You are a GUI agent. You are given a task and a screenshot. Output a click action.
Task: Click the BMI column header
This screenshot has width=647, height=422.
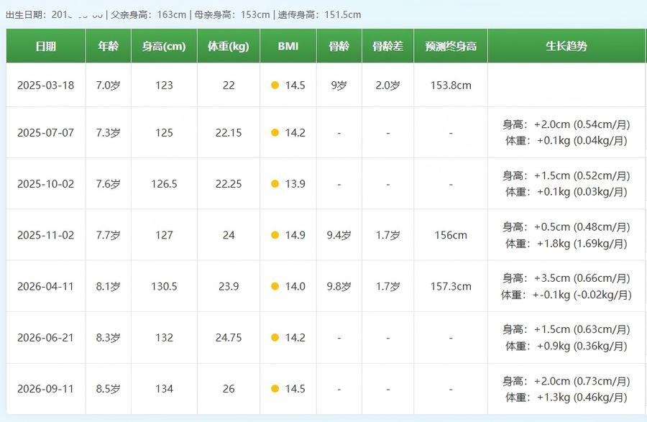288,46
